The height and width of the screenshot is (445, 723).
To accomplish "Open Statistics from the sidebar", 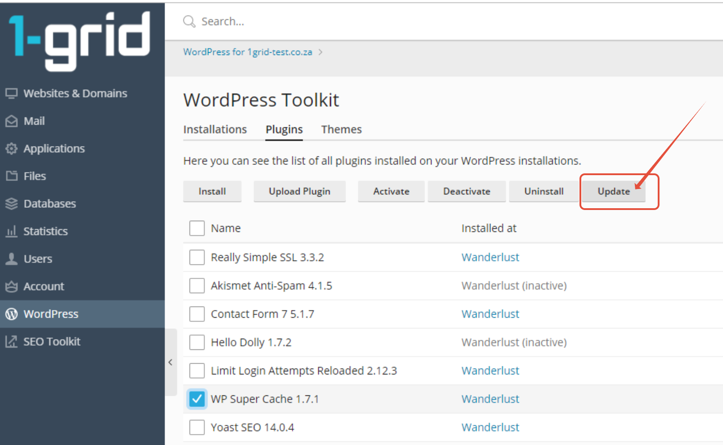I will tap(82, 231).
